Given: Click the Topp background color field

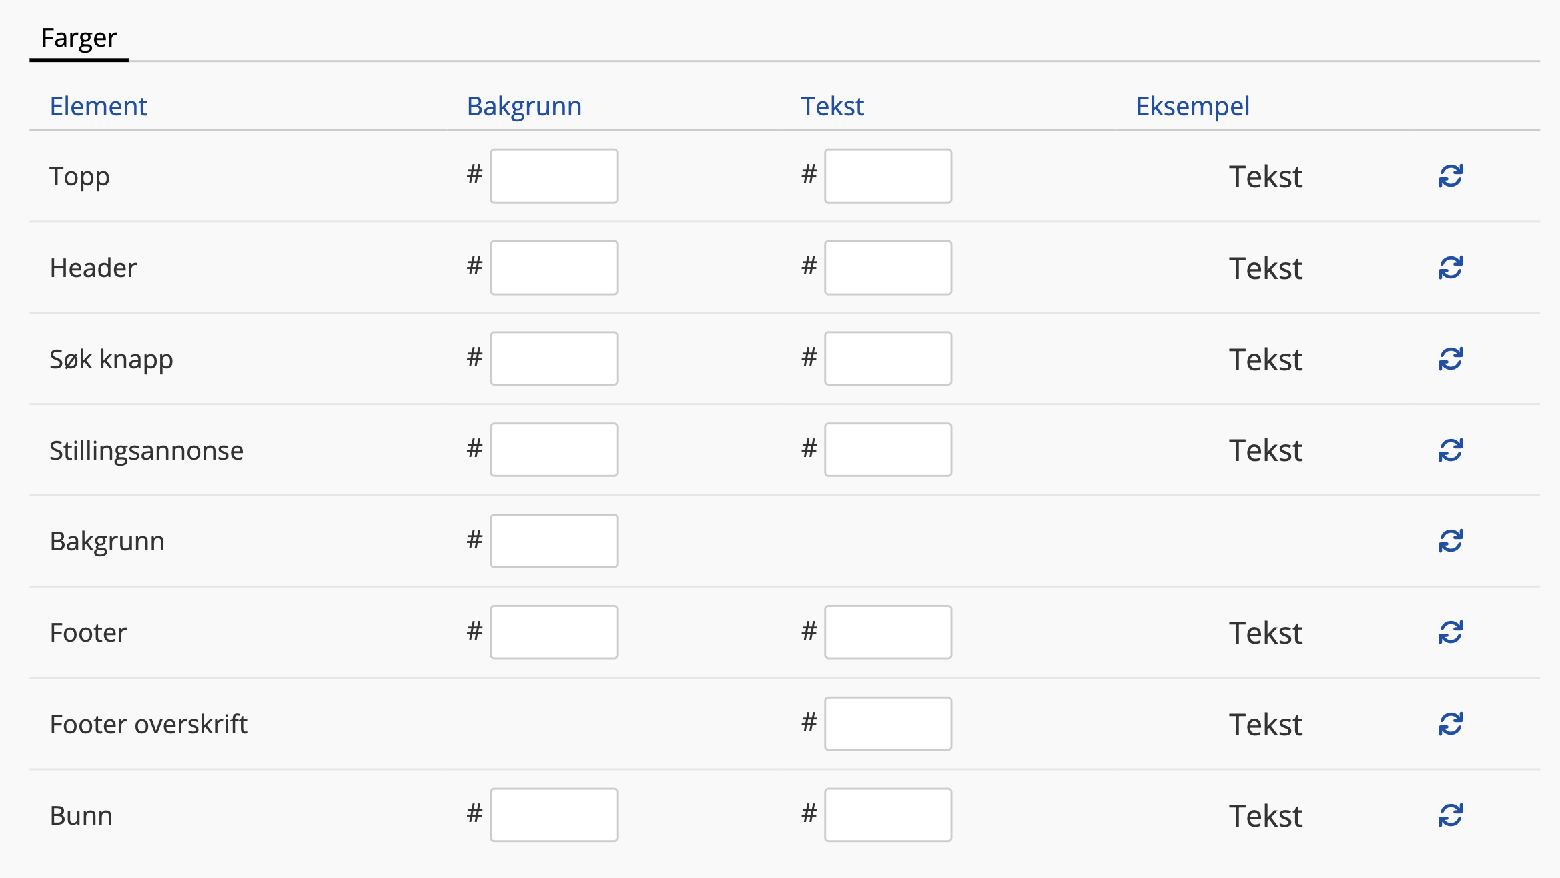Looking at the screenshot, I should click(554, 176).
